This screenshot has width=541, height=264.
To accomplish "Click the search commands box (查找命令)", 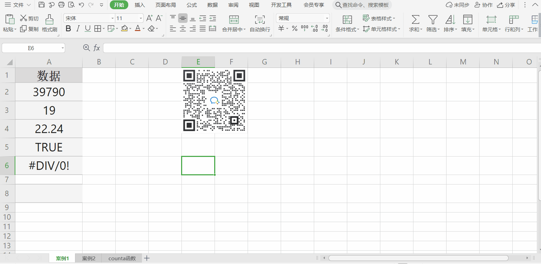I will (362, 5).
